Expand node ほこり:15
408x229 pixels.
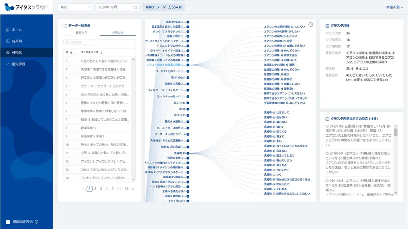coord(188,103)
